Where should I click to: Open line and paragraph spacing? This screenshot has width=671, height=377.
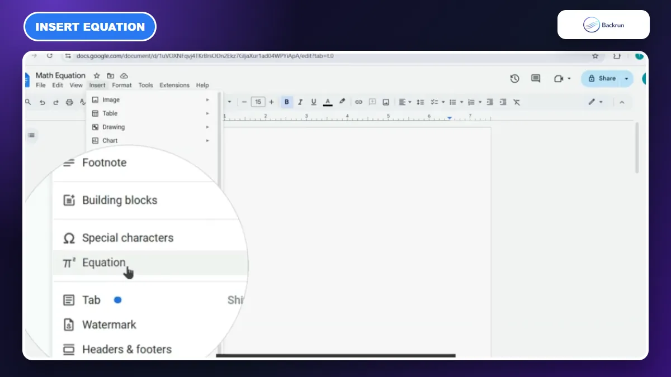pyautogui.click(x=420, y=102)
